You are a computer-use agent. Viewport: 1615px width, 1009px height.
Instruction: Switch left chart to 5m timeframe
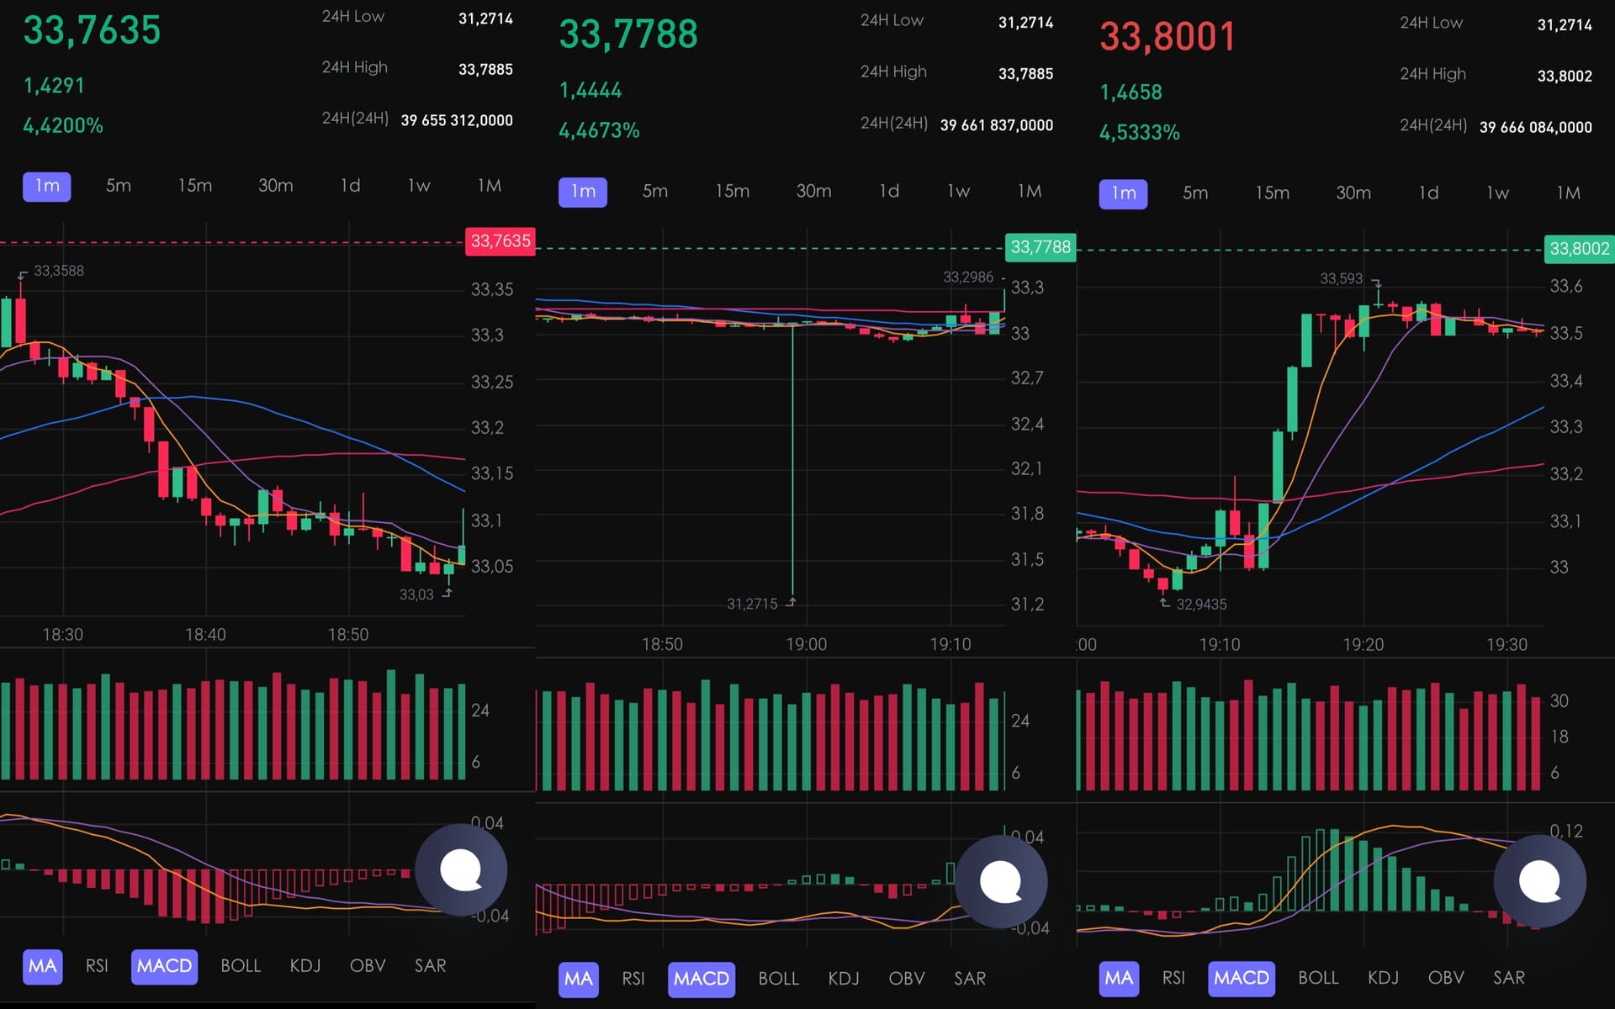point(119,186)
